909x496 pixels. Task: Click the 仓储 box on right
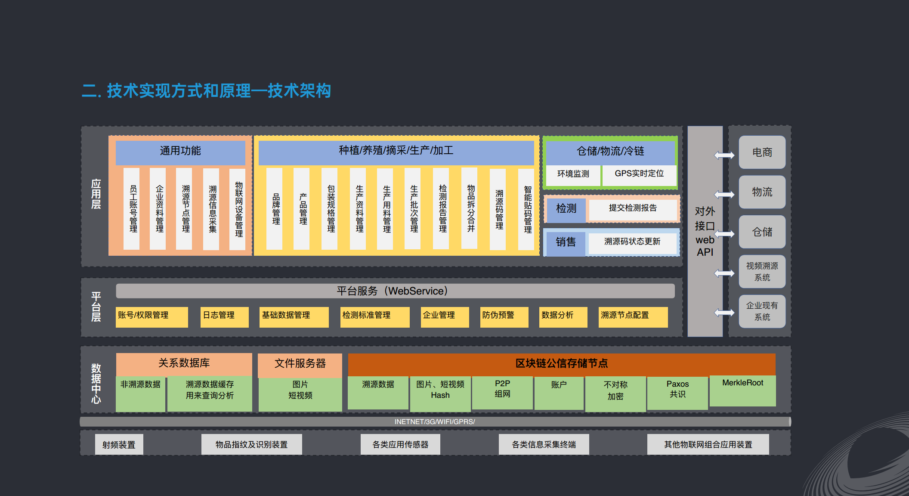pyautogui.click(x=762, y=232)
